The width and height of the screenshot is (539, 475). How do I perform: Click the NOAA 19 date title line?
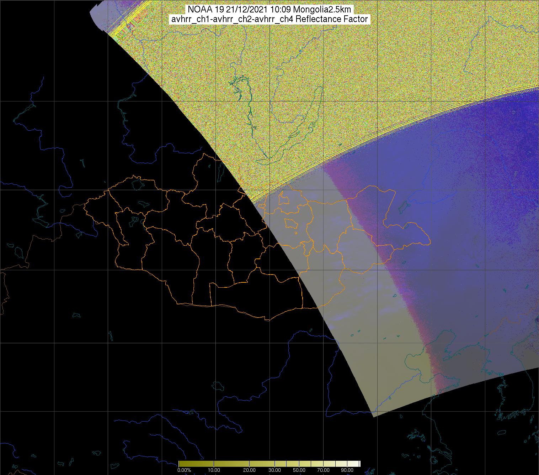coord(270,10)
